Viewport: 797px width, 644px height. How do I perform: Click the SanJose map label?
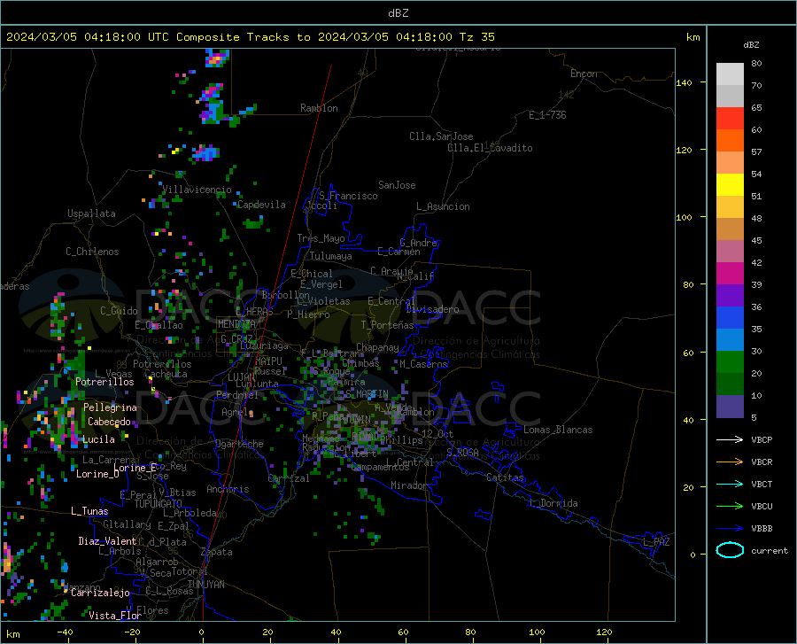397,185
